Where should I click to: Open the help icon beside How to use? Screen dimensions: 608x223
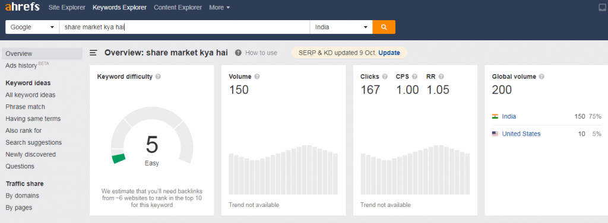coord(238,53)
